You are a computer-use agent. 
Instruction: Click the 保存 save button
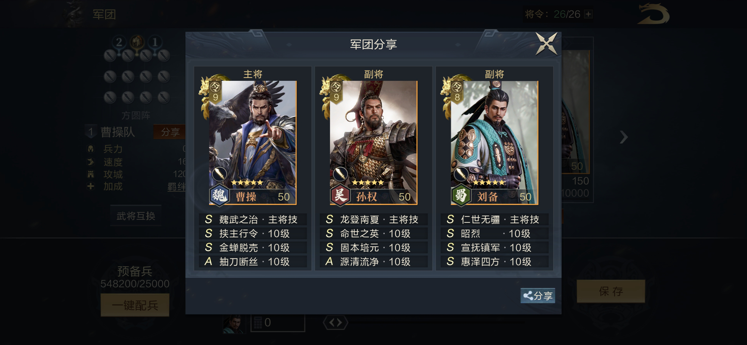pyautogui.click(x=611, y=291)
